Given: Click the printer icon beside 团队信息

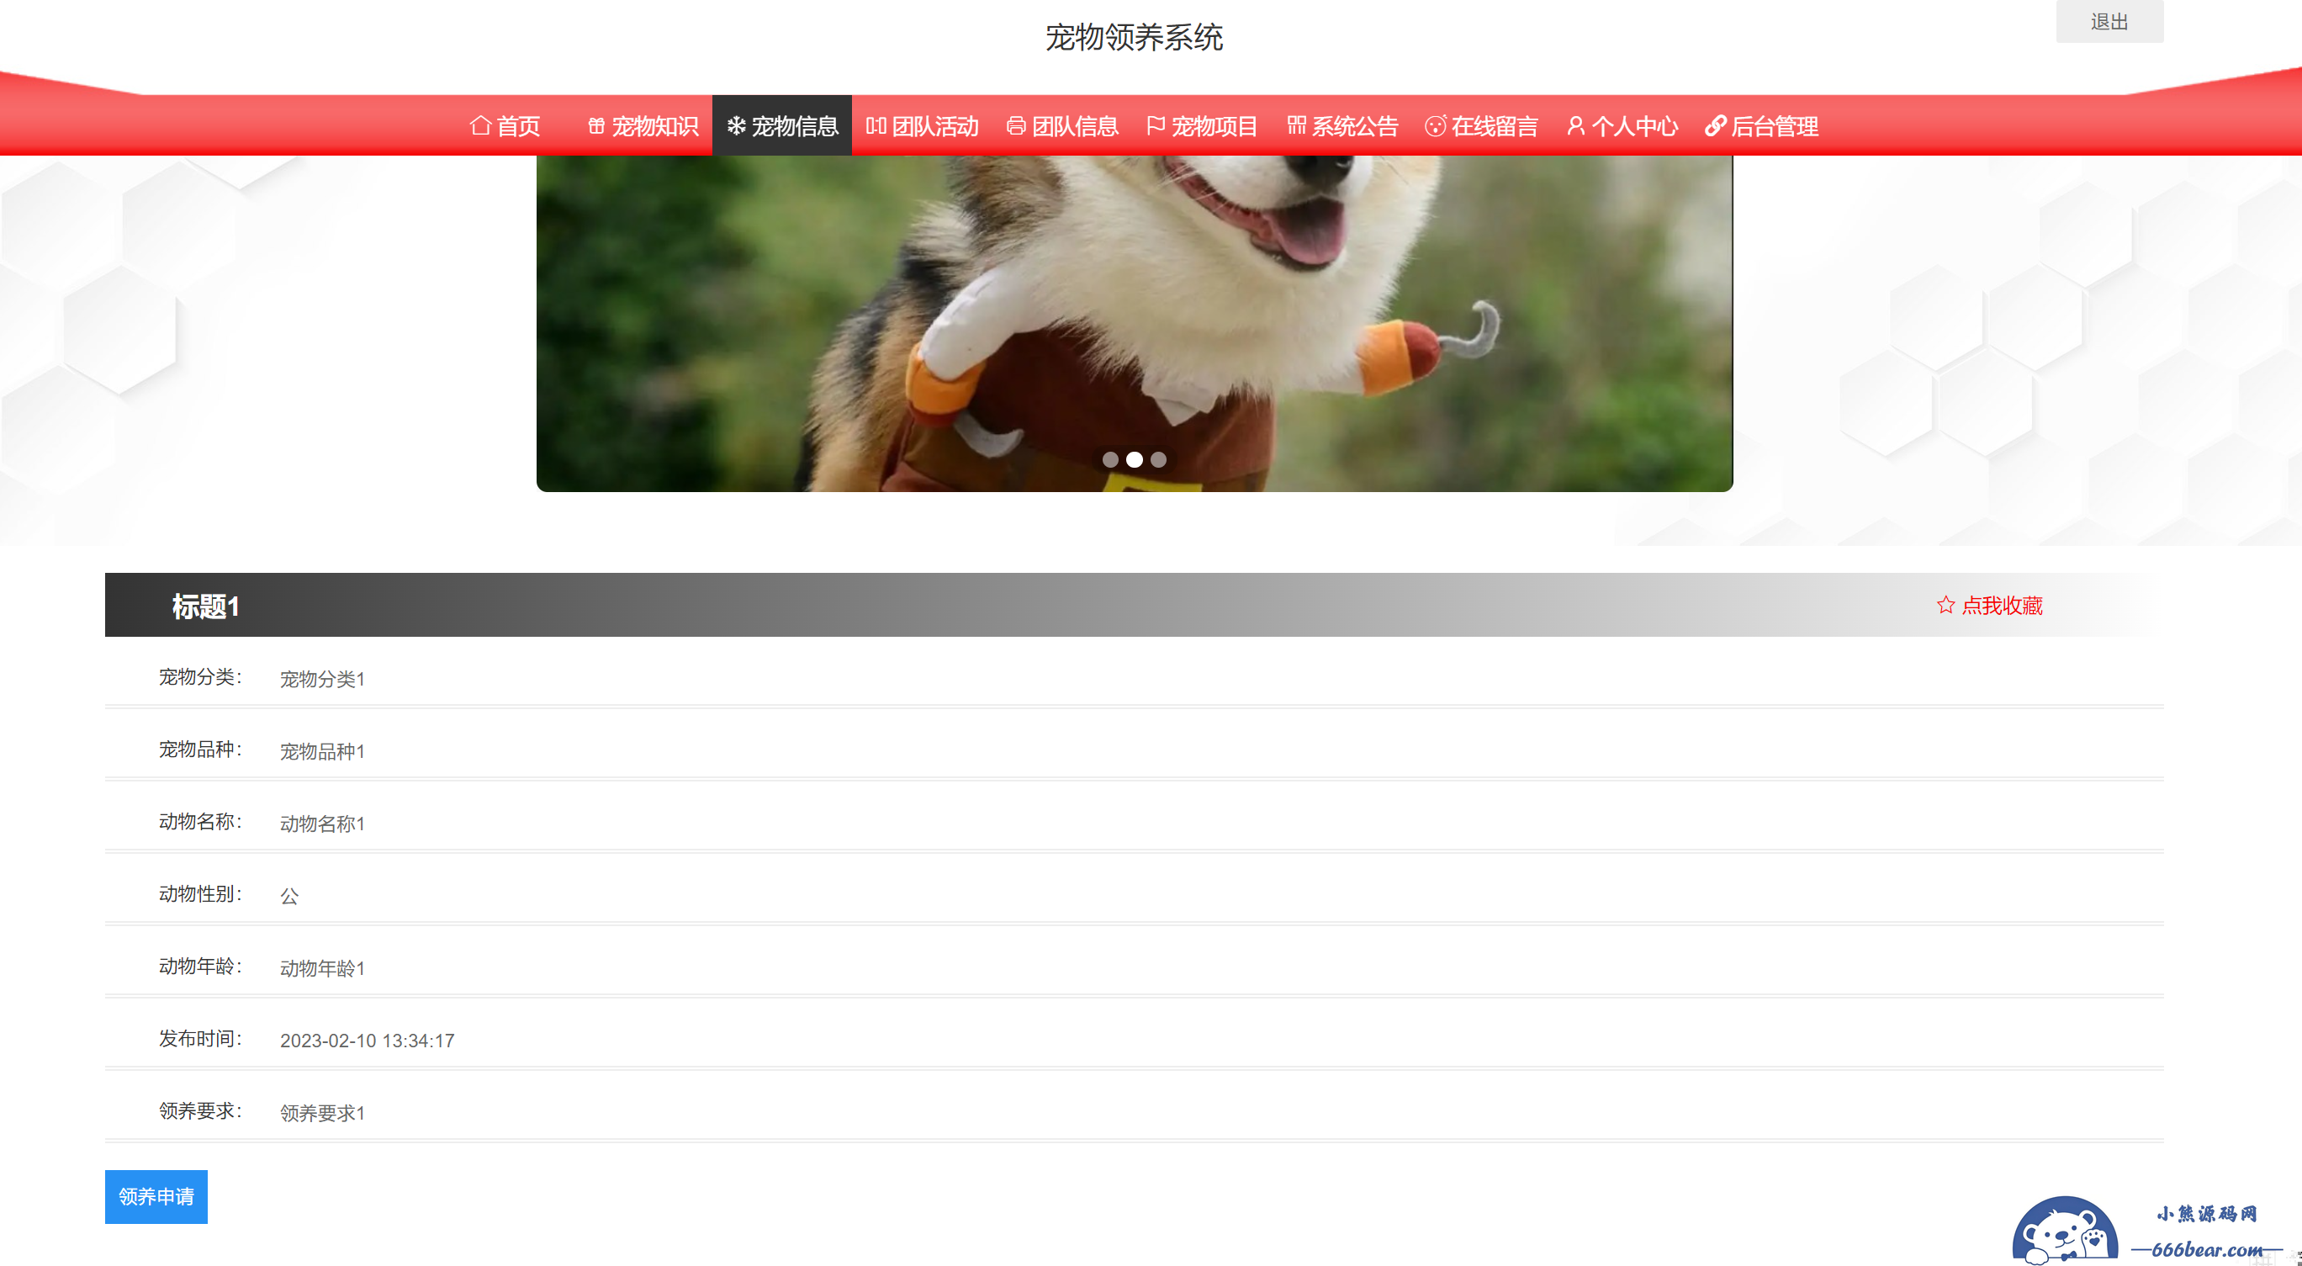Looking at the screenshot, I should pyautogui.click(x=1016, y=126).
